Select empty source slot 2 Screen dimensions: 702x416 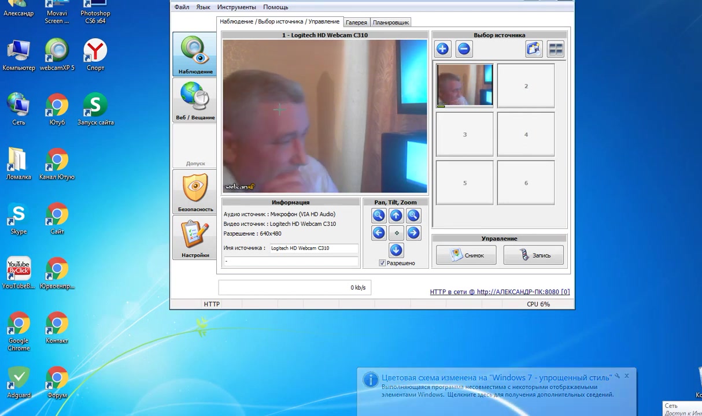(526, 86)
